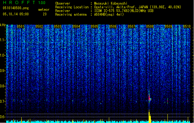Click the tall yellow signal peak below 0508

(150, 116)
